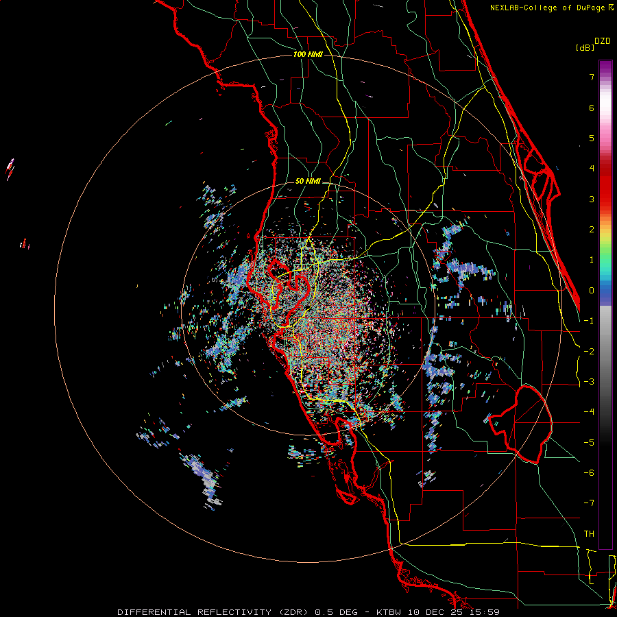Click the -2 value on color scale
617x617 pixels.
coord(589,352)
